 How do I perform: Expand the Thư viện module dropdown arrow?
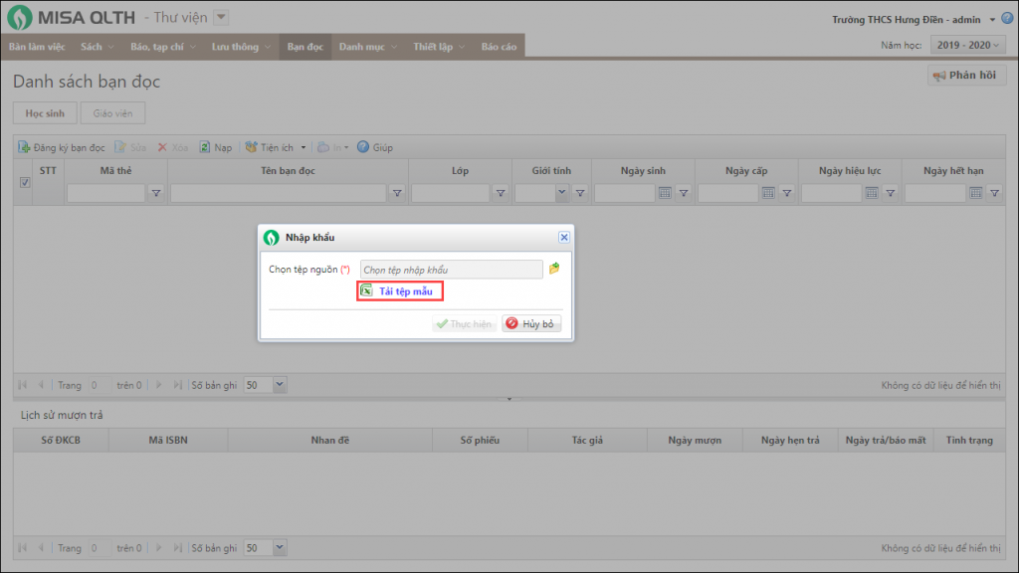click(221, 17)
